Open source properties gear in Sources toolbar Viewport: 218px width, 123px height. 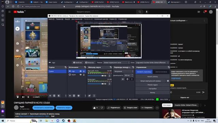pyautogui.click(x=79, y=96)
